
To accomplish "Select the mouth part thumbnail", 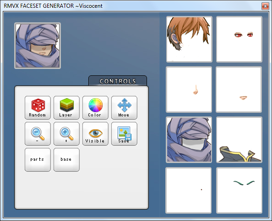I will 239,89.
